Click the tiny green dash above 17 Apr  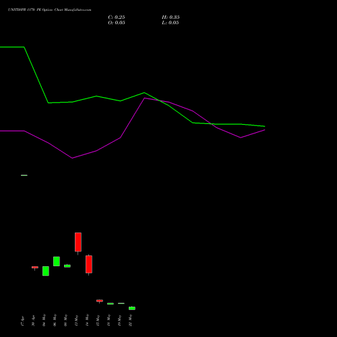click(24, 175)
